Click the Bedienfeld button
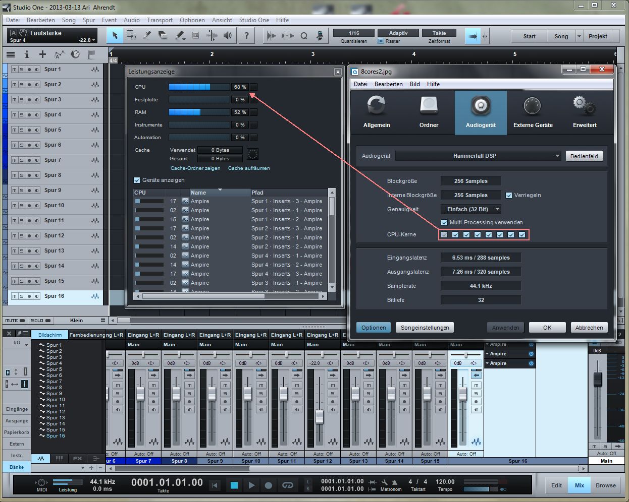629x502 pixels. [x=584, y=156]
